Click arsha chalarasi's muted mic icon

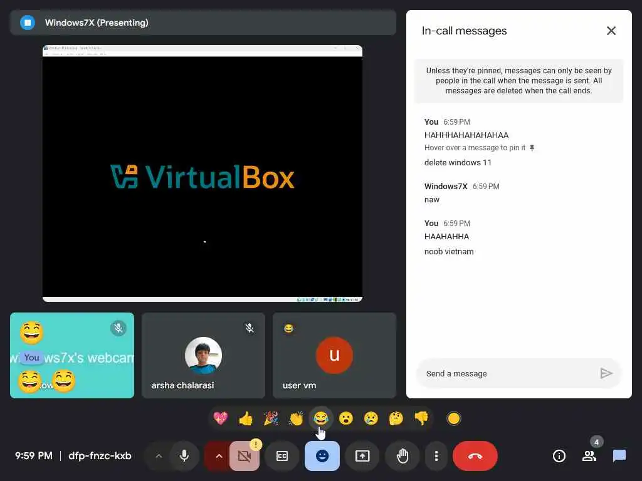pyautogui.click(x=250, y=328)
